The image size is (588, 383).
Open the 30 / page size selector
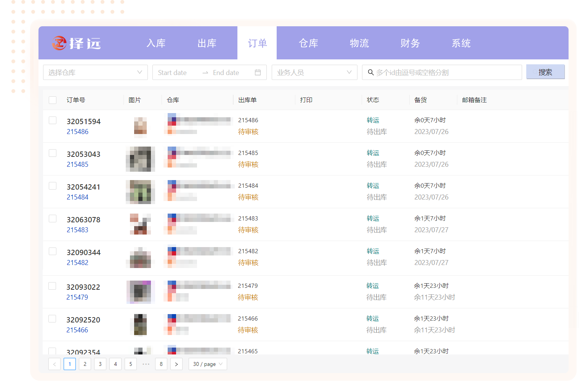208,364
